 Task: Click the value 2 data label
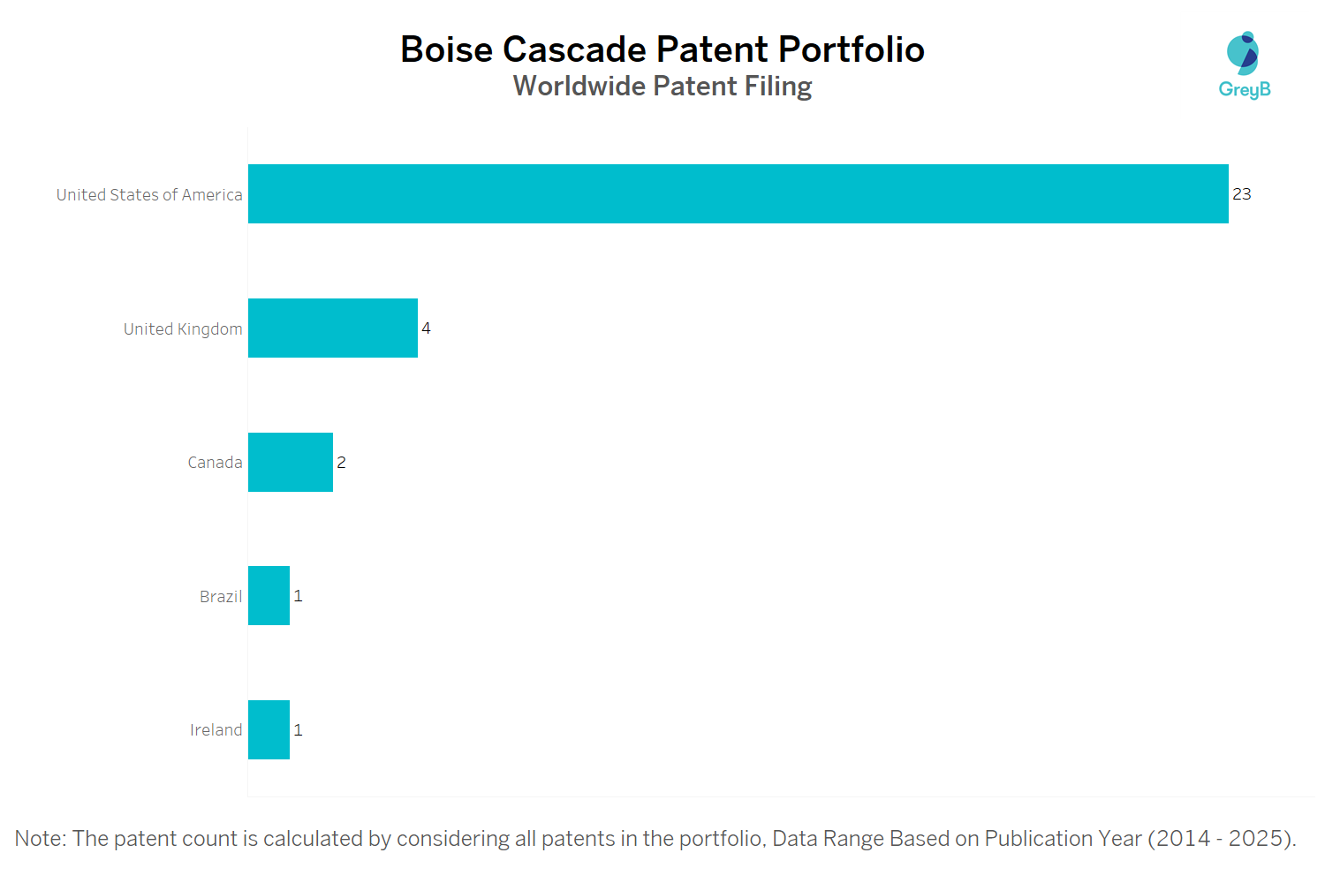pyautogui.click(x=341, y=463)
